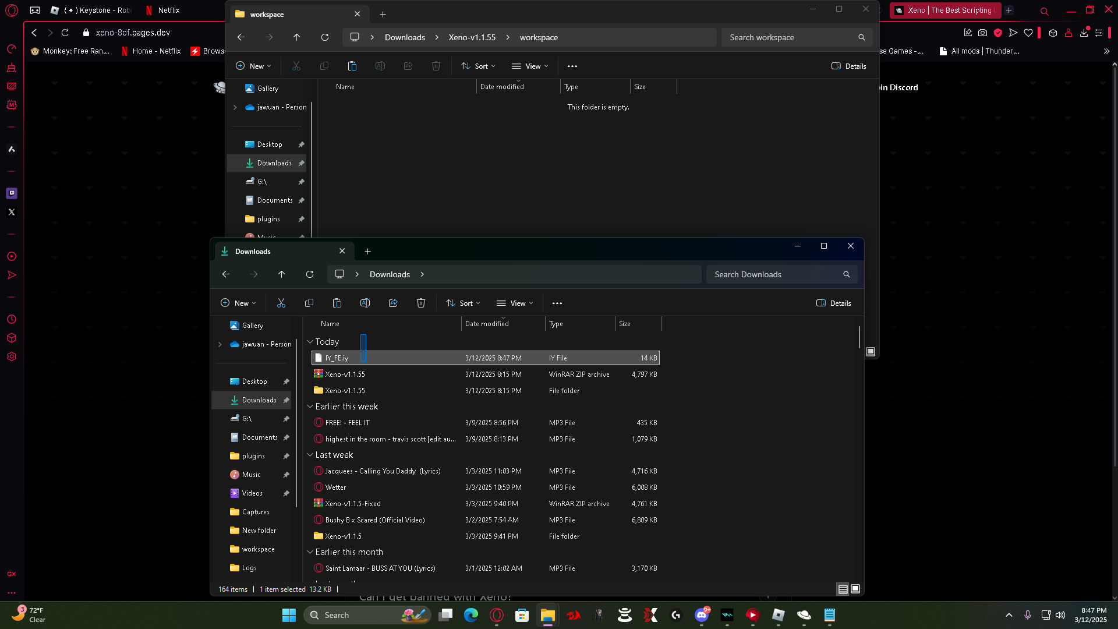Open Home - Netflix bookmark
Viewport: 1118px width, 629px height.
pos(151,51)
